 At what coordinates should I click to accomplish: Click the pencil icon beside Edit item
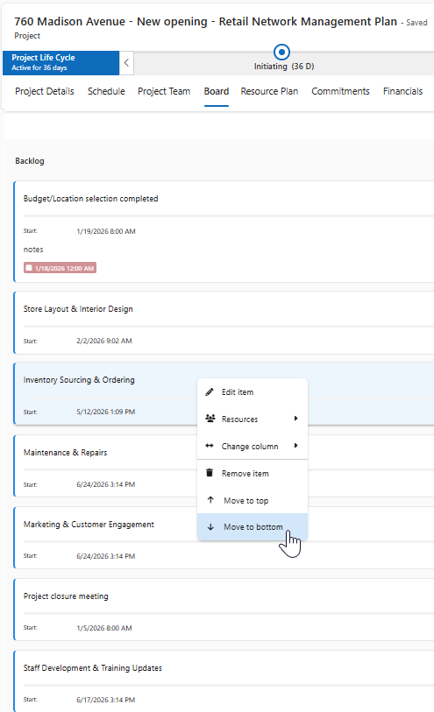(210, 391)
